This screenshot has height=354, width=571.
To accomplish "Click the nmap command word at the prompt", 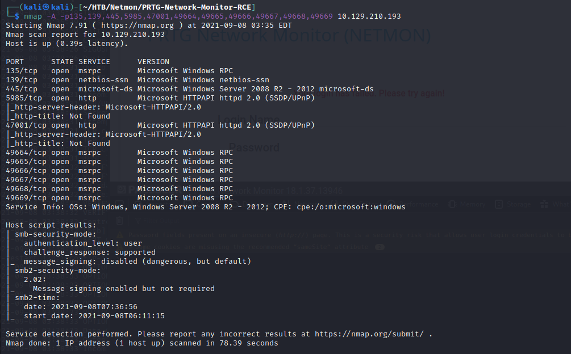I will tap(33, 16).
